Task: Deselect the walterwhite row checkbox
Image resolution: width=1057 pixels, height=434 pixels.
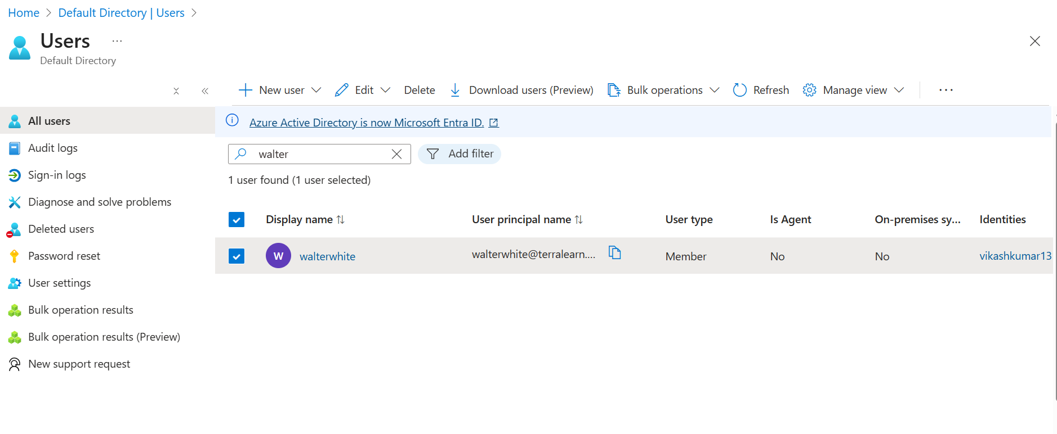Action: click(237, 256)
